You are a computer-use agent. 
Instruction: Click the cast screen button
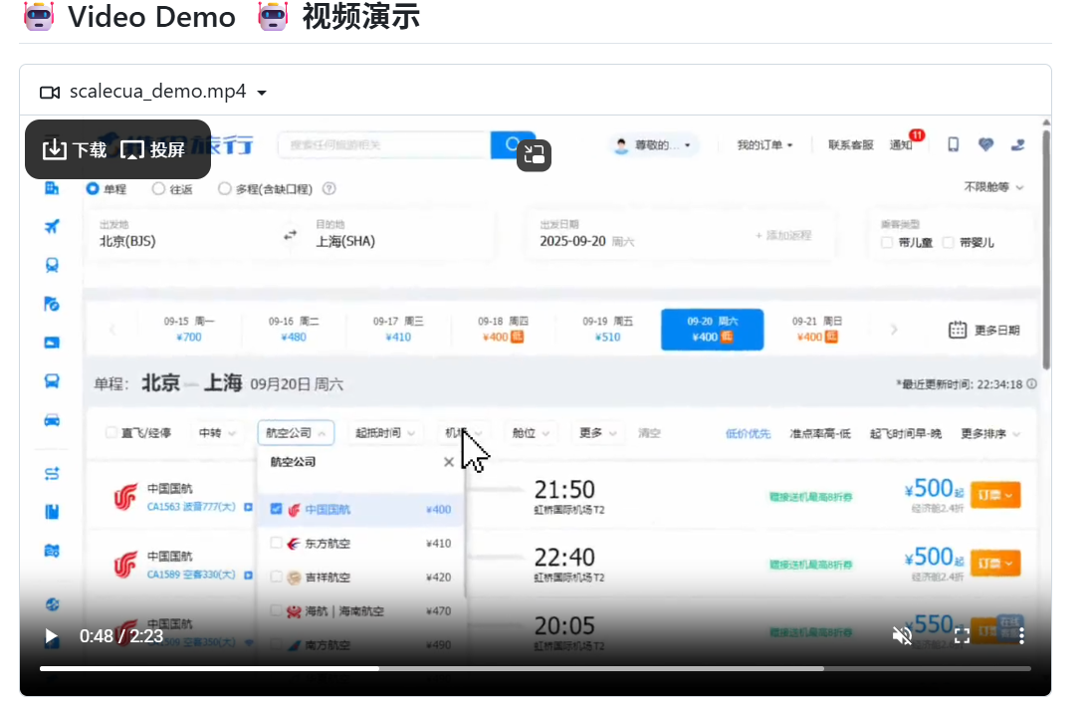pos(152,150)
